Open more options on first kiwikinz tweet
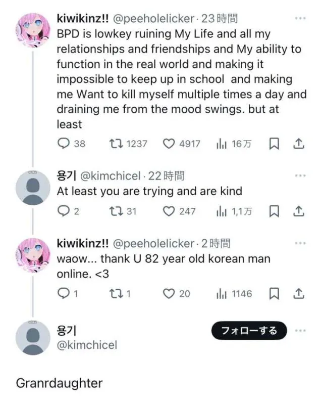 pos(300,18)
